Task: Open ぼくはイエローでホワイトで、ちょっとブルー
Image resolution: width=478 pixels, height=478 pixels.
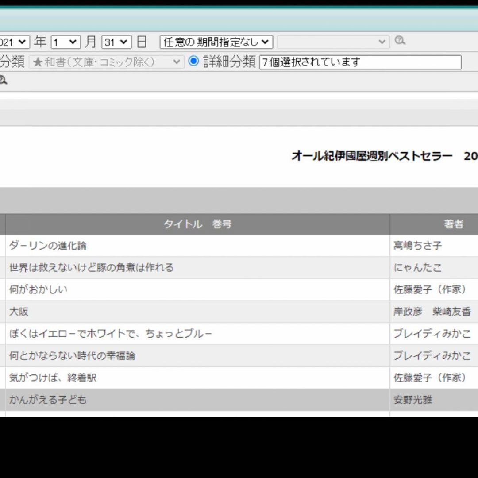Action: 111,334
